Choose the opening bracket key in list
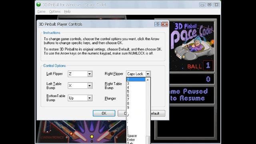The image size is (256, 144). tap(136, 128)
